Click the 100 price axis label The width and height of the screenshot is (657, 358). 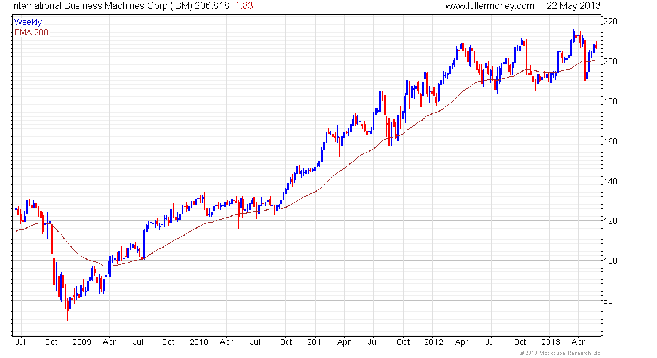click(x=610, y=261)
